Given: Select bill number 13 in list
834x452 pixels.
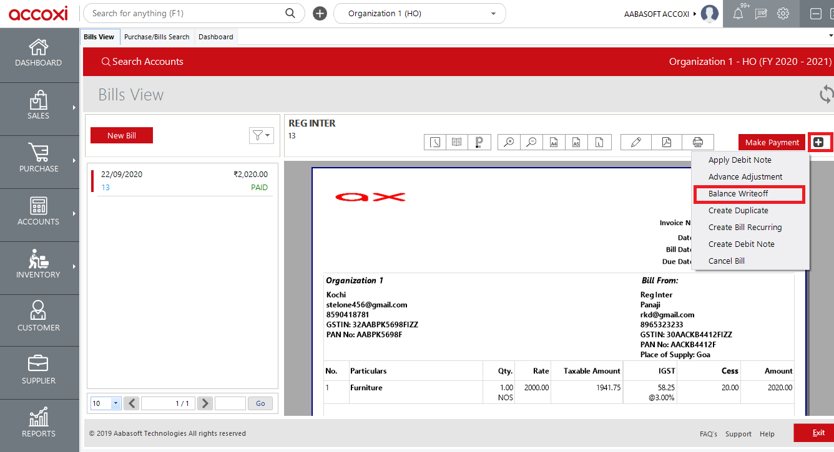Looking at the screenshot, I should click(x=105, y=187).
